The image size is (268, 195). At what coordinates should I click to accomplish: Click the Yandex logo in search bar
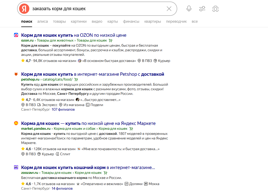pyautogui.click(x=24, y=9)
